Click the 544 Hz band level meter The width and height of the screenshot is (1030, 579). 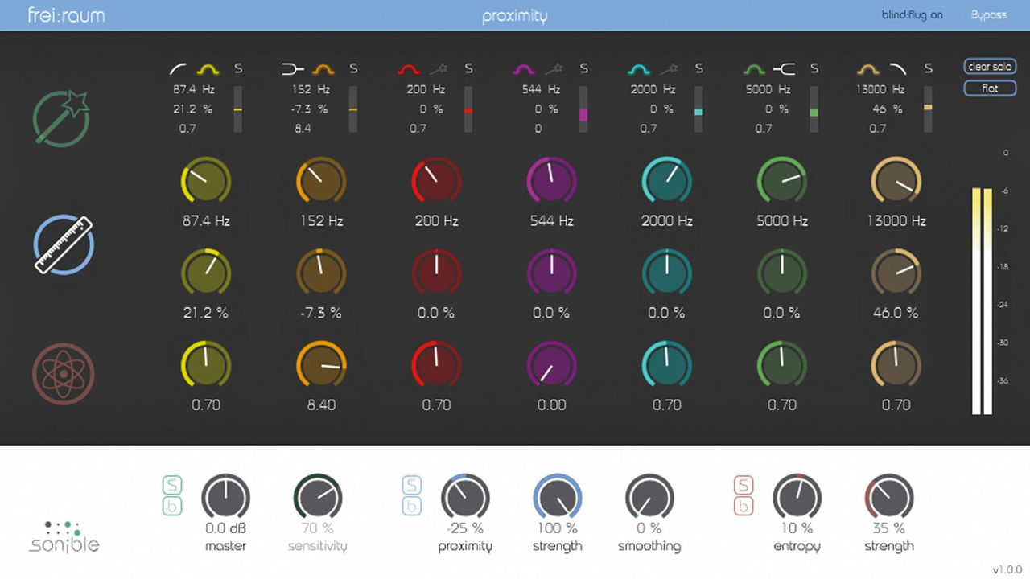click(x=584, y=109)
